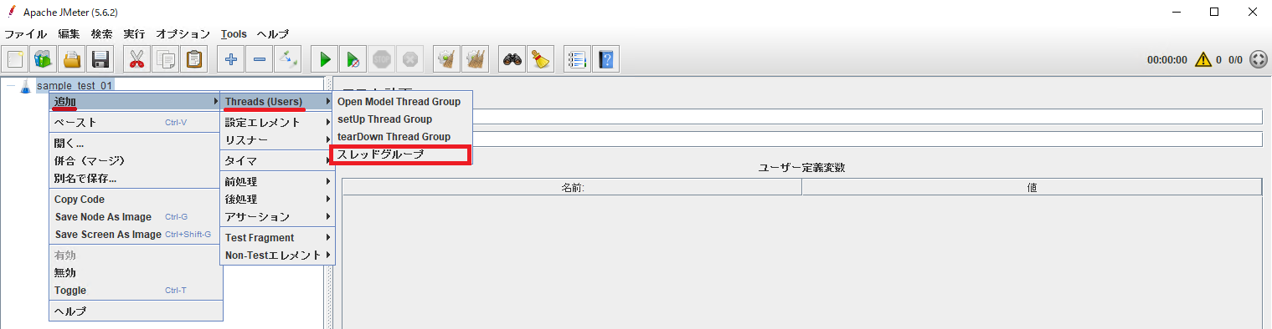Screen dimensions: 1272x329
Task: Choose Open Model Thread Group
Action: point(402,101)
